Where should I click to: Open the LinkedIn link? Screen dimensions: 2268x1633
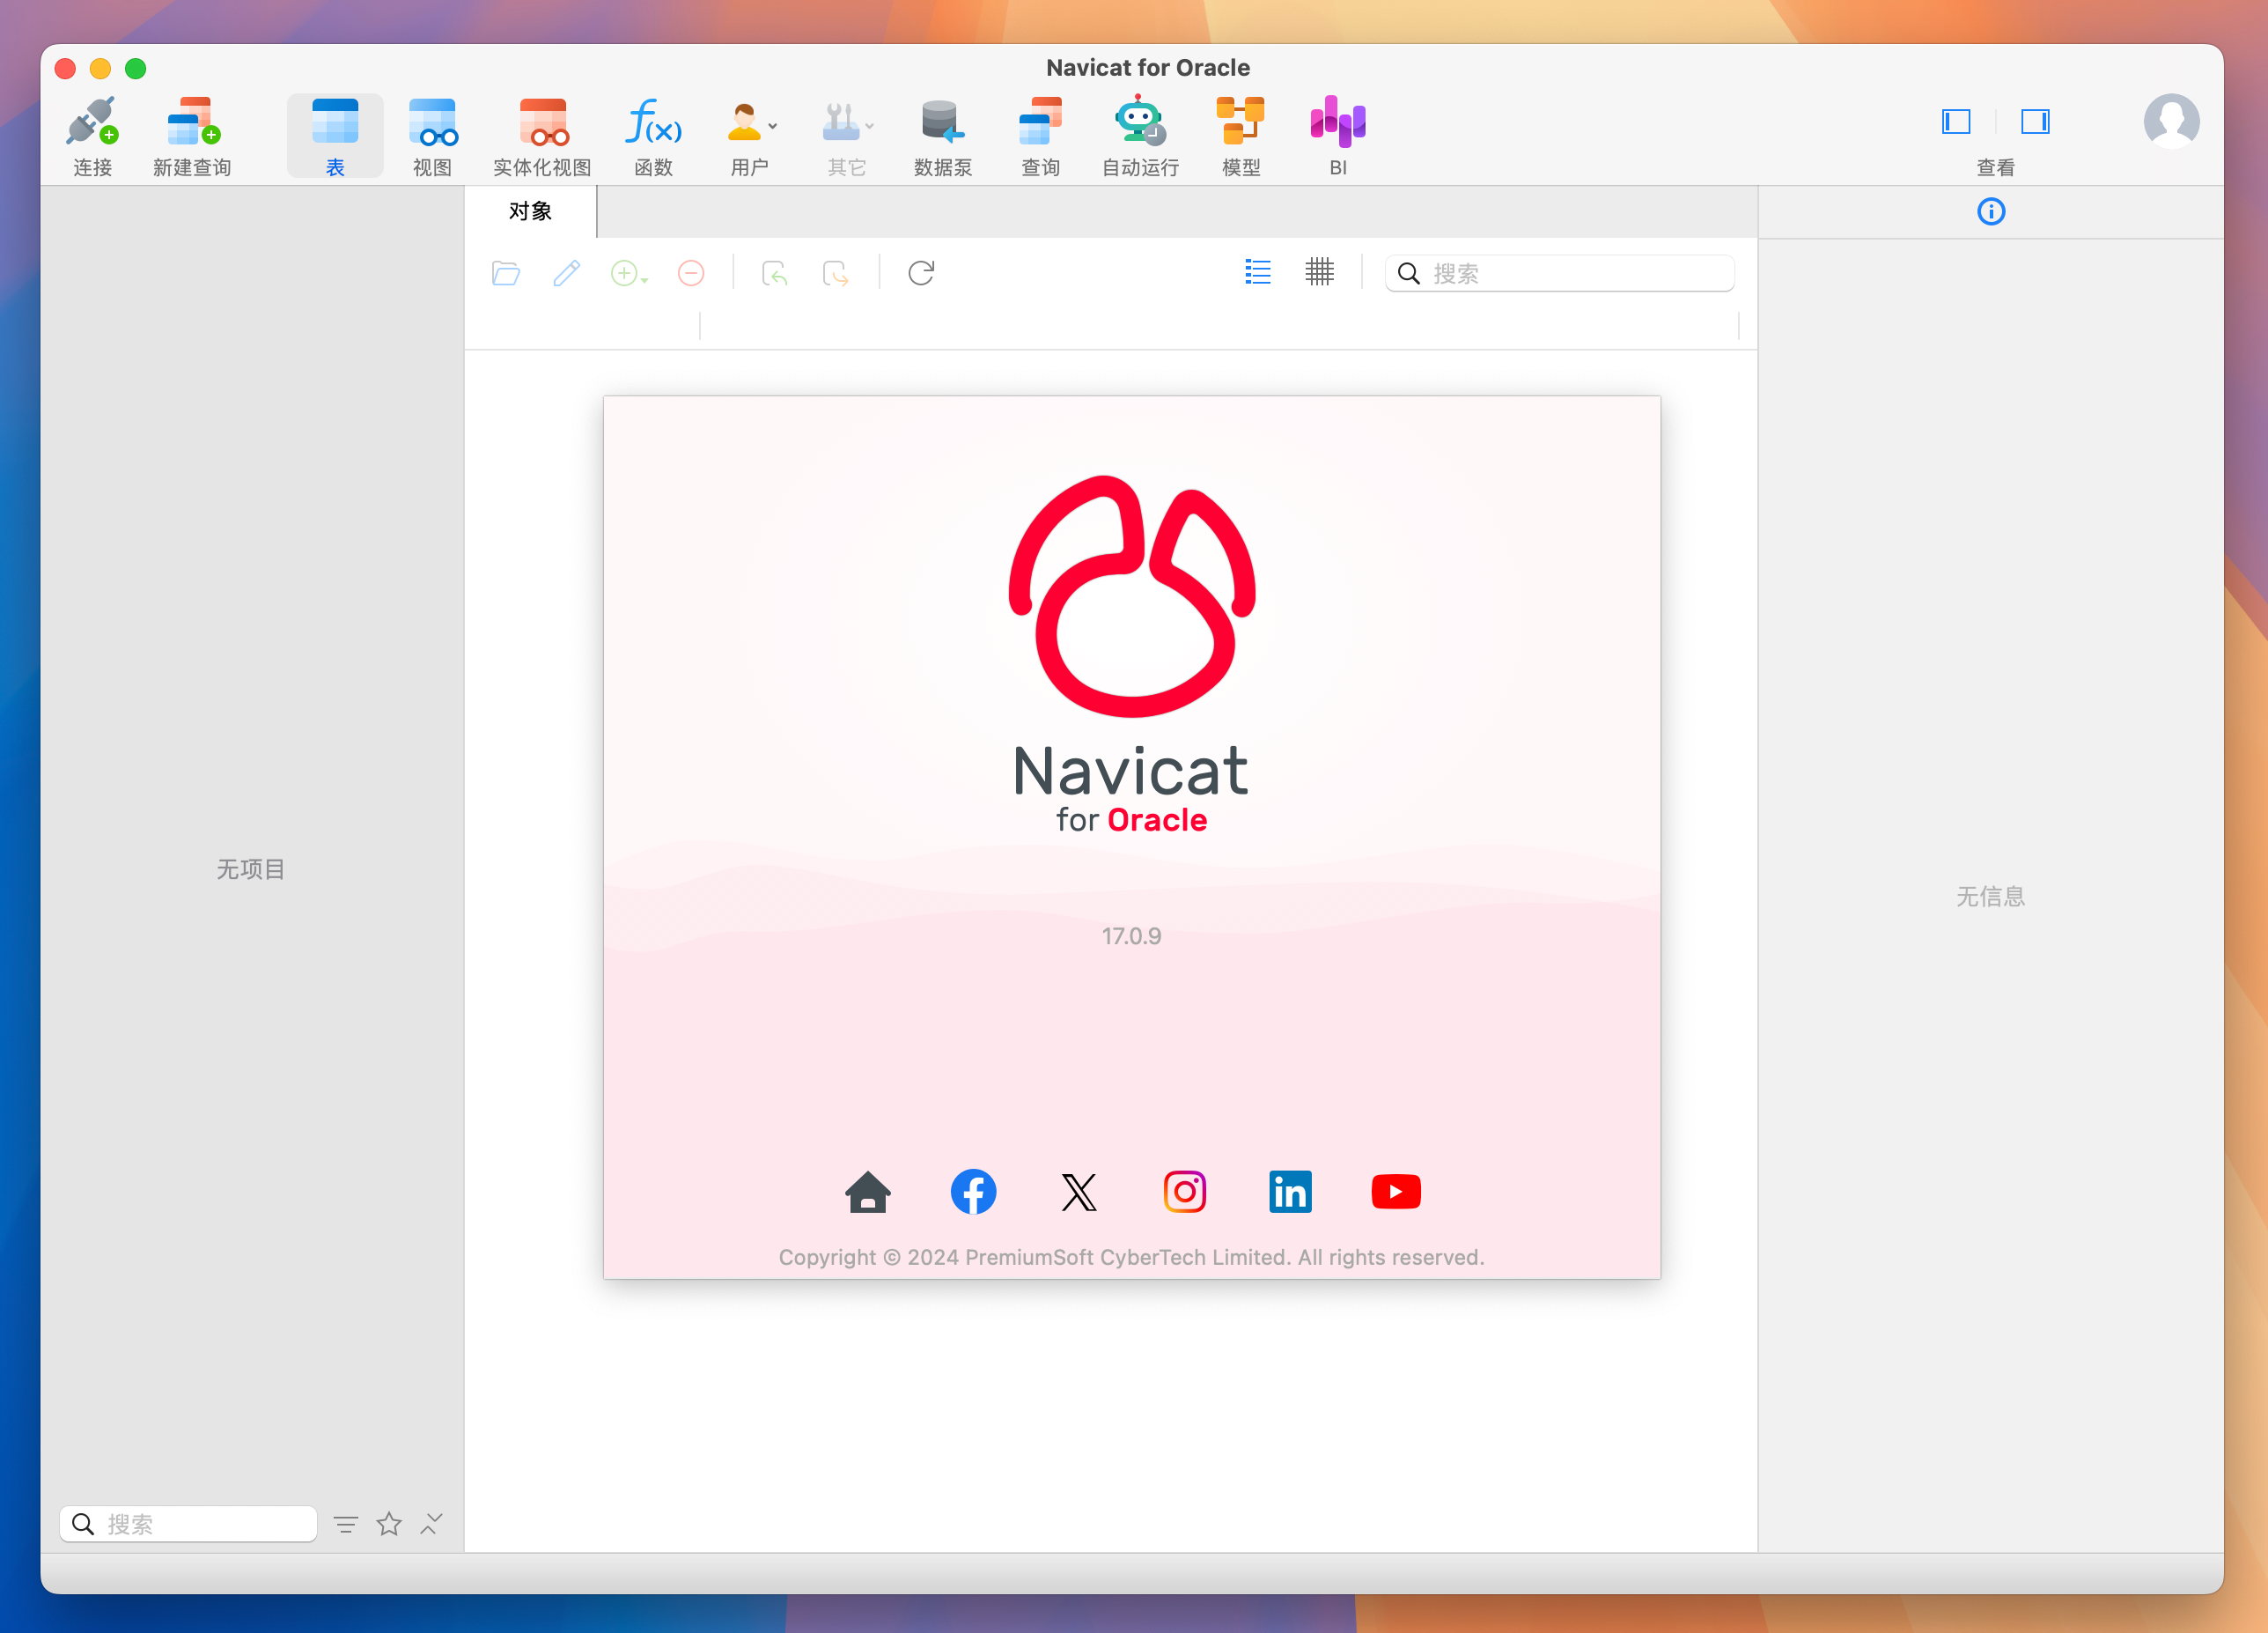1290,1192
